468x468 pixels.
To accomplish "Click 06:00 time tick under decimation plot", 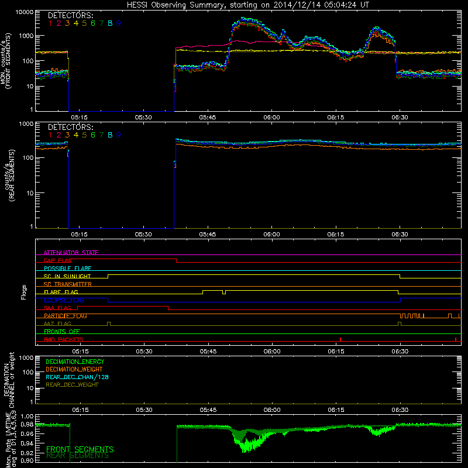I will [x=272, y=410].
